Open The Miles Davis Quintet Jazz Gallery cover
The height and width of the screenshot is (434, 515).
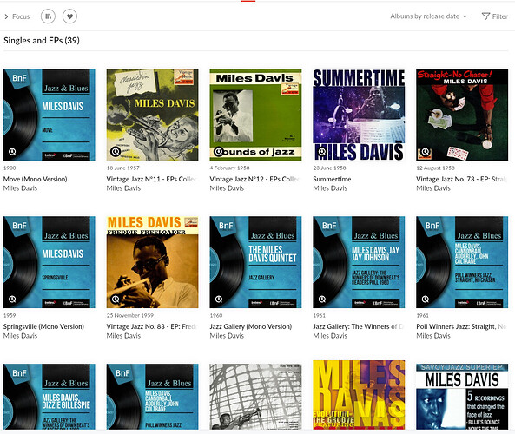[255, 262]
